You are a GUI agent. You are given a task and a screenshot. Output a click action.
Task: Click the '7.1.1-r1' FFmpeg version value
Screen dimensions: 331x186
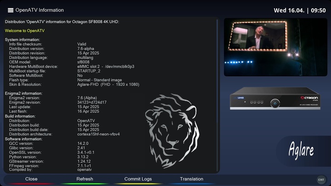tap(84, 166)
